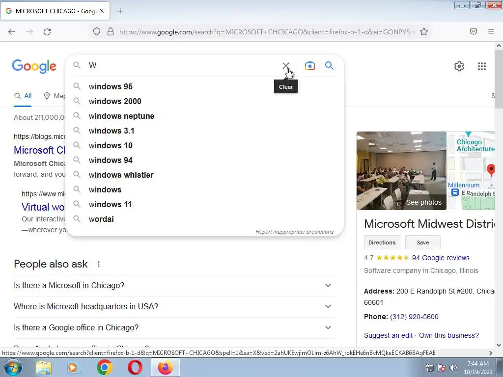Reload the current page
Viewport: 503px width, 377px height.
(47, 32)
